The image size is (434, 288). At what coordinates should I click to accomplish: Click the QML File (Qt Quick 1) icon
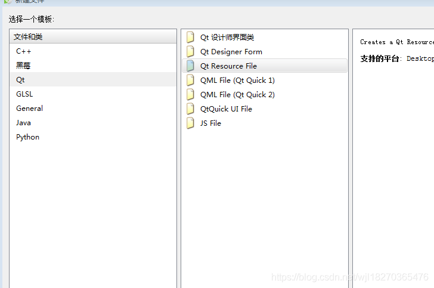(190, 80)
